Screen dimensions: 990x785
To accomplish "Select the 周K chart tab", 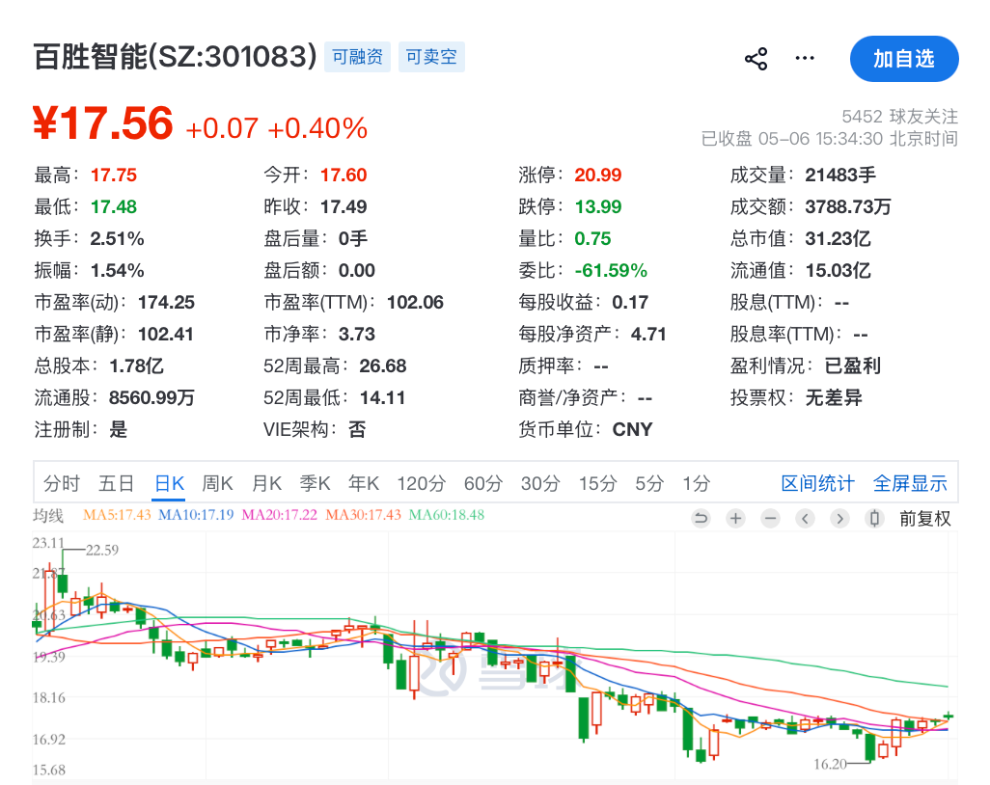I will point(217,484).
